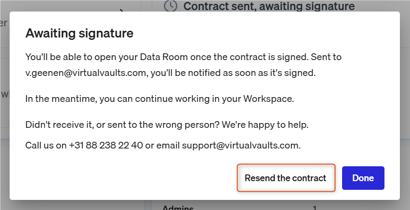The image size is (410, 210).
Task: Click the support@virtualvaults.com email address
Action: (x=240, y=145)
